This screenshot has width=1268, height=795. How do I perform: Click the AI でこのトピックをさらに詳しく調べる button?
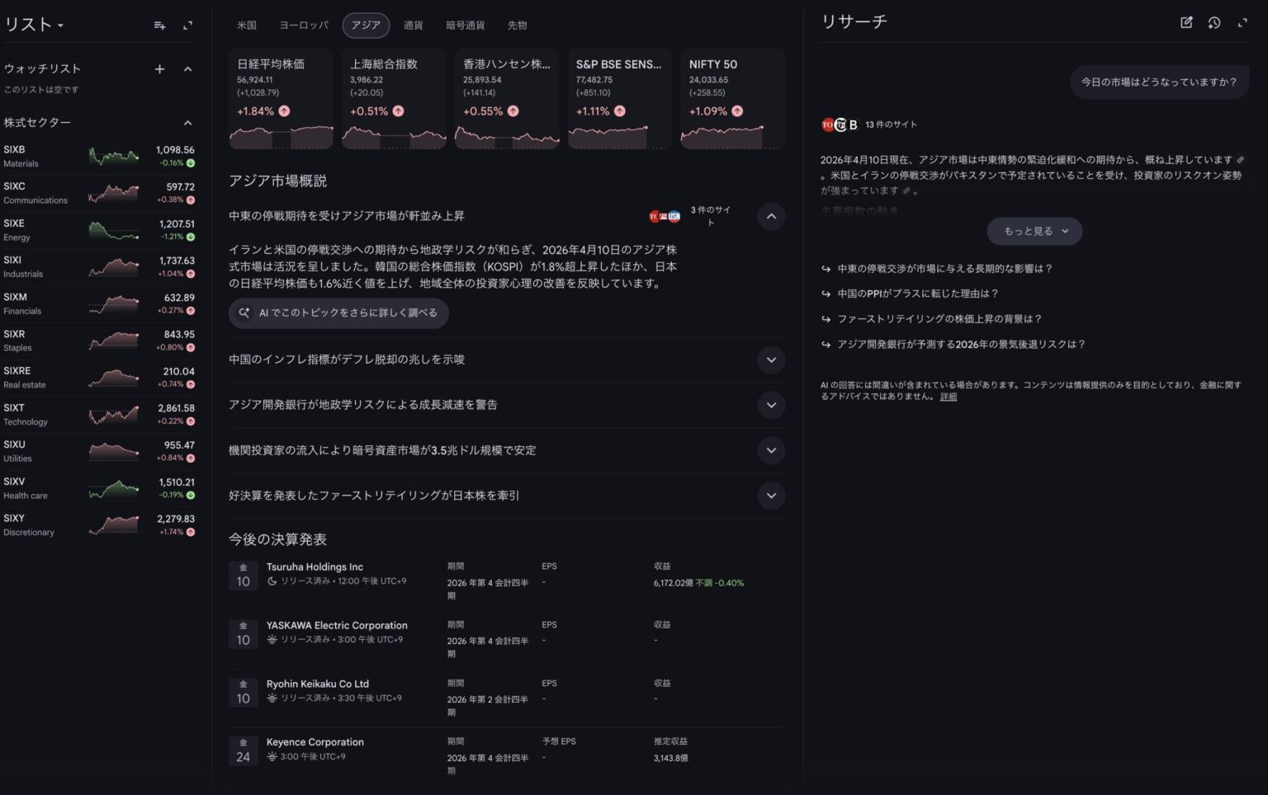pos(338,313)
